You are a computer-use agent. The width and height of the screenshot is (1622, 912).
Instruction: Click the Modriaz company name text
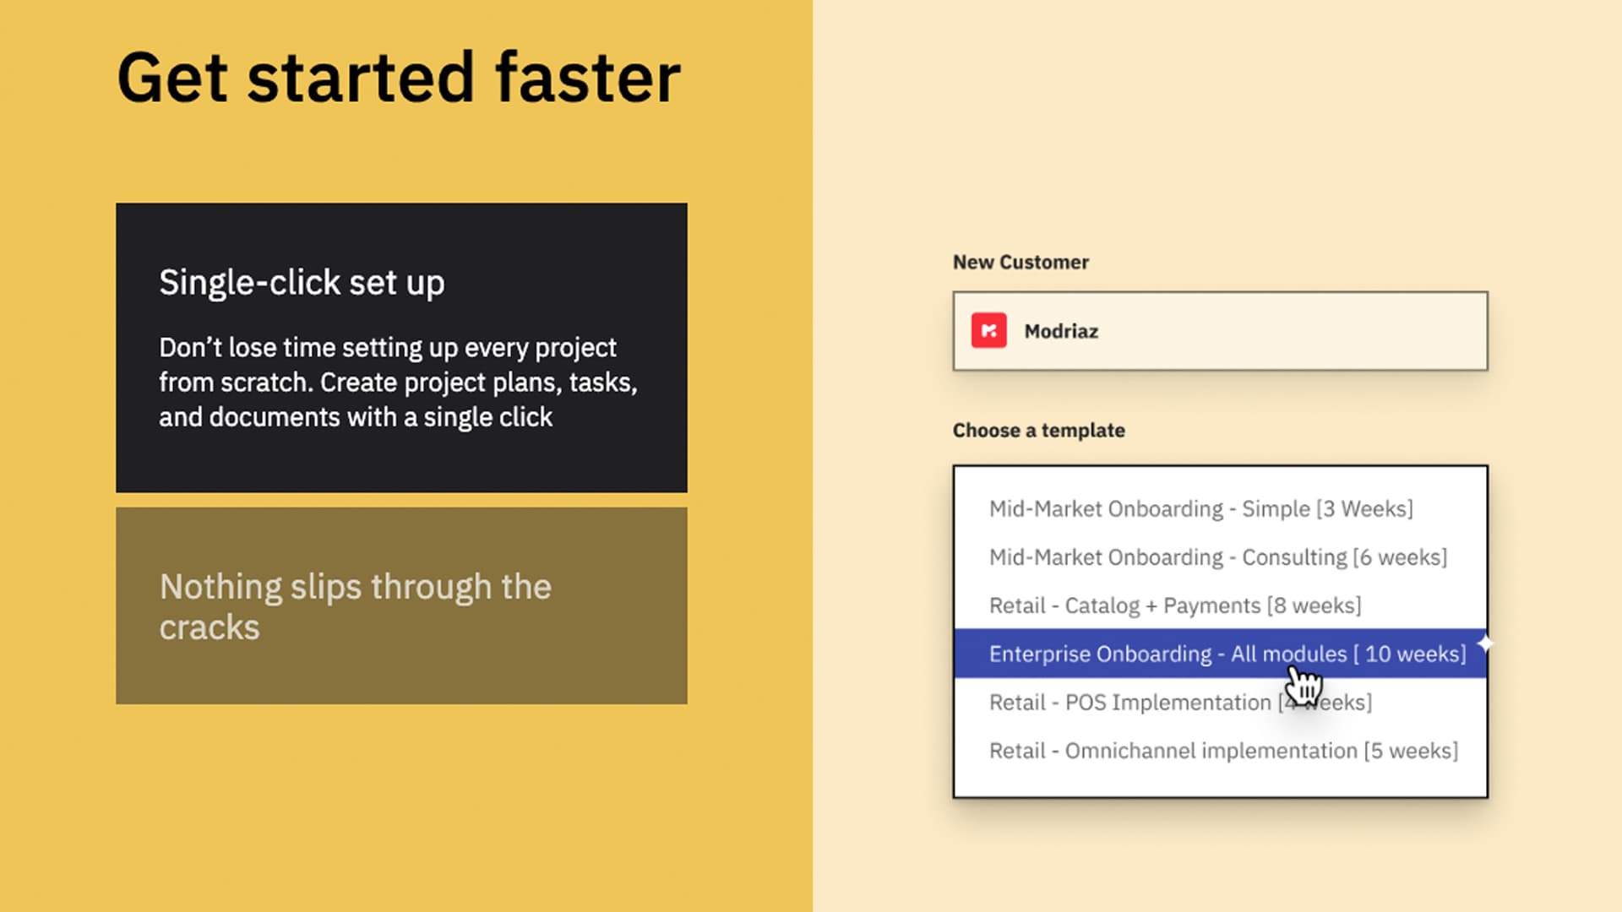point(1061,331)
